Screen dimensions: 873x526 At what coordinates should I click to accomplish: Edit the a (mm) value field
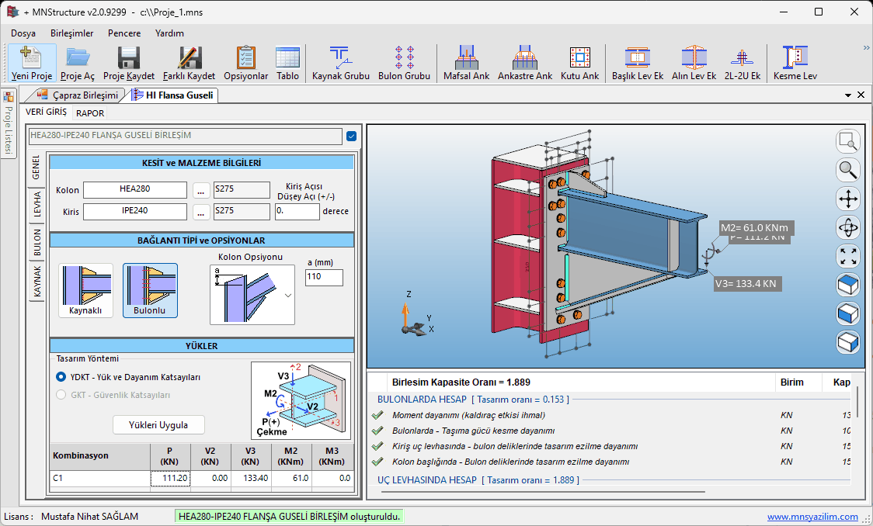pos(324,278)
